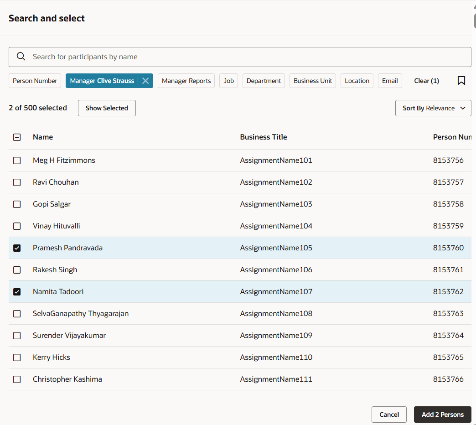Click the AssignmentName109 cell
The height and width of the screenshot is (425, 476).
point(276,335)
